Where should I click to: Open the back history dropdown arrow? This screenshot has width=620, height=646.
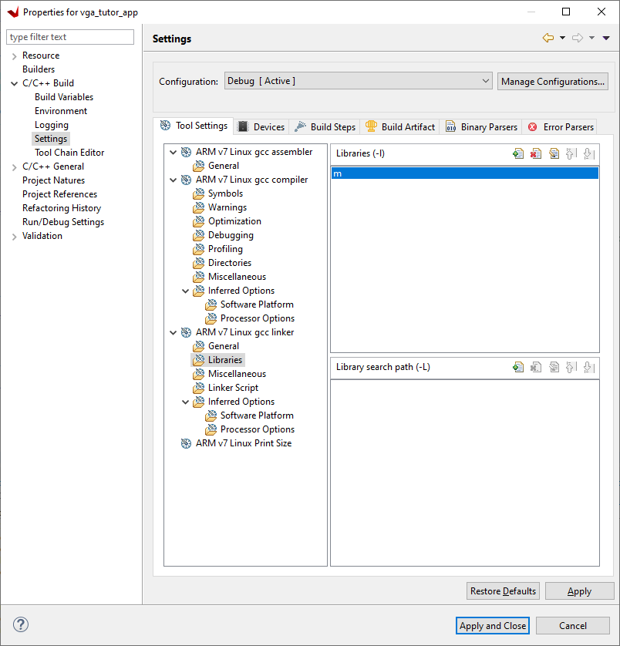coord(562,38)
